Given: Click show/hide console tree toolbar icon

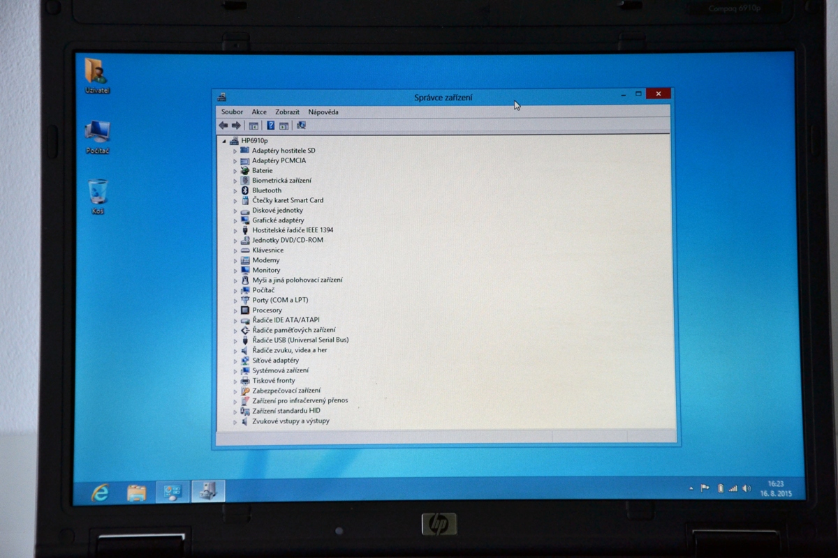Looking at the screenshot, I should tap(253, 126).
